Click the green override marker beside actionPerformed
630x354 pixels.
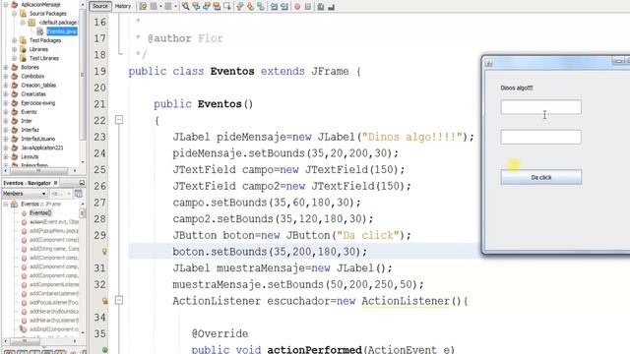click(105, 350)
